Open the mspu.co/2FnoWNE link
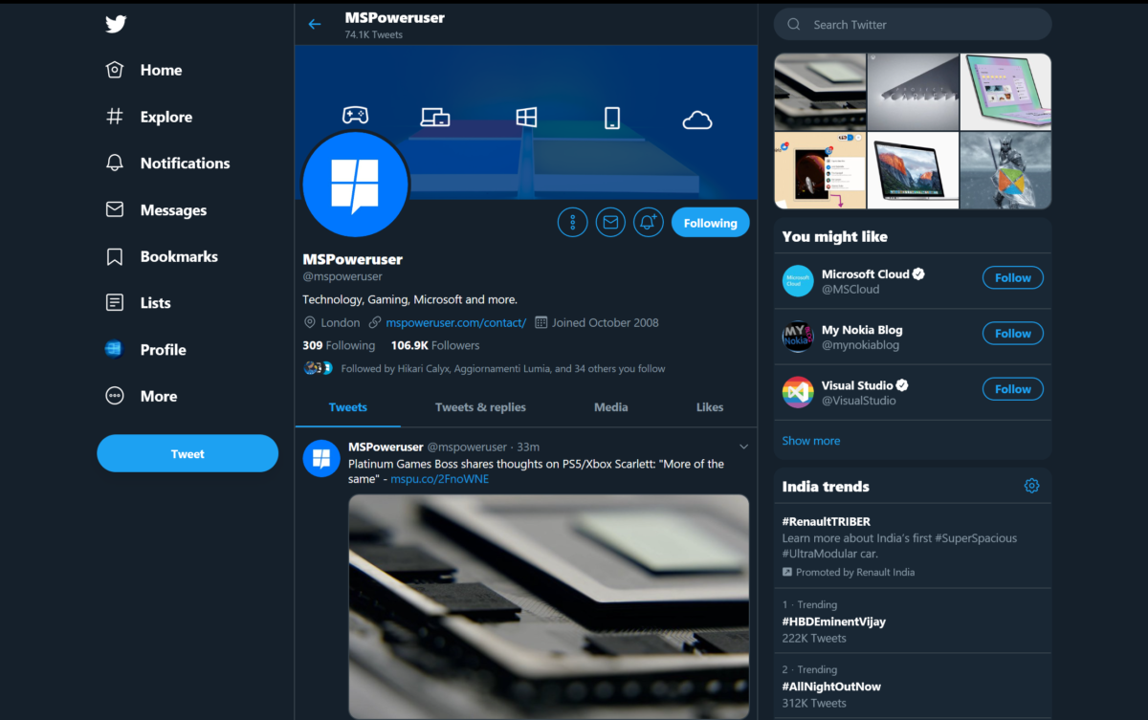 (439, 479)
